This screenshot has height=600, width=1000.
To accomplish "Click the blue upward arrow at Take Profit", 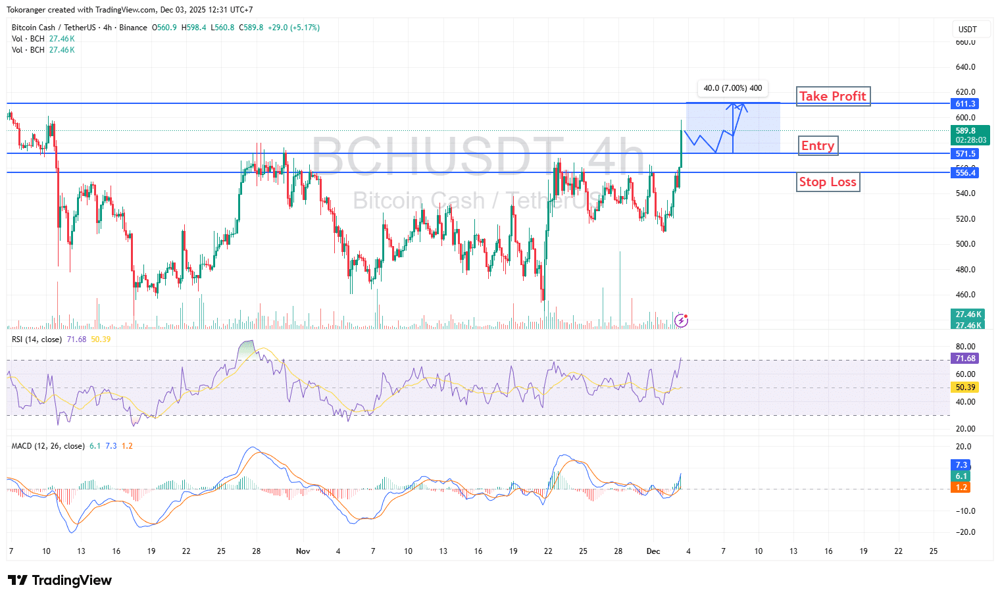I will [x=733, y=107].
